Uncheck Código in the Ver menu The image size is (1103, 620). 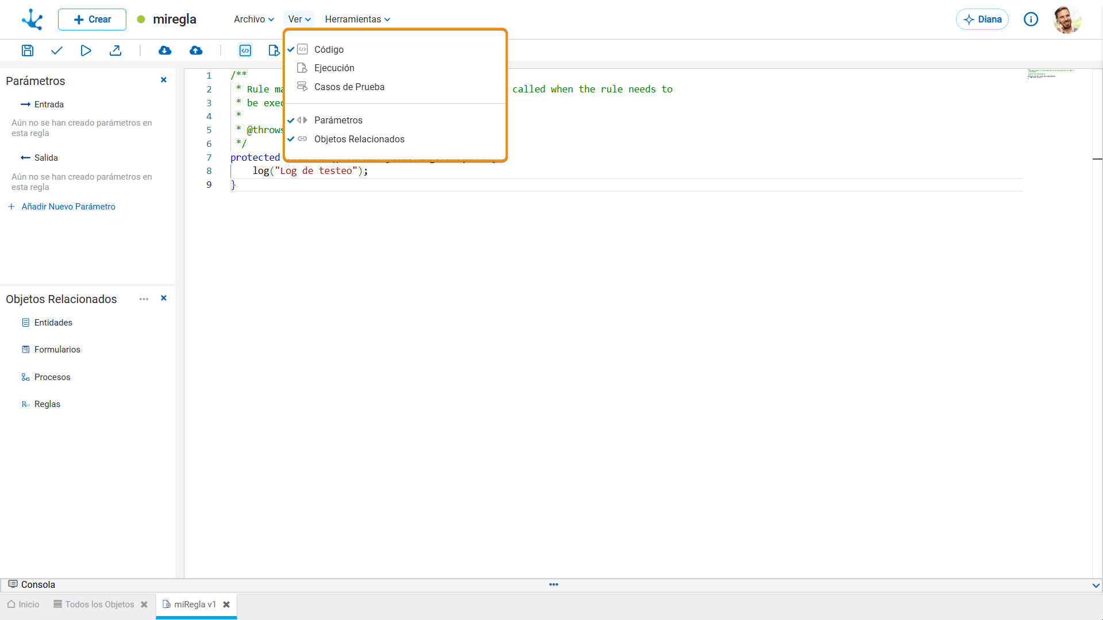tap(329, 49)
